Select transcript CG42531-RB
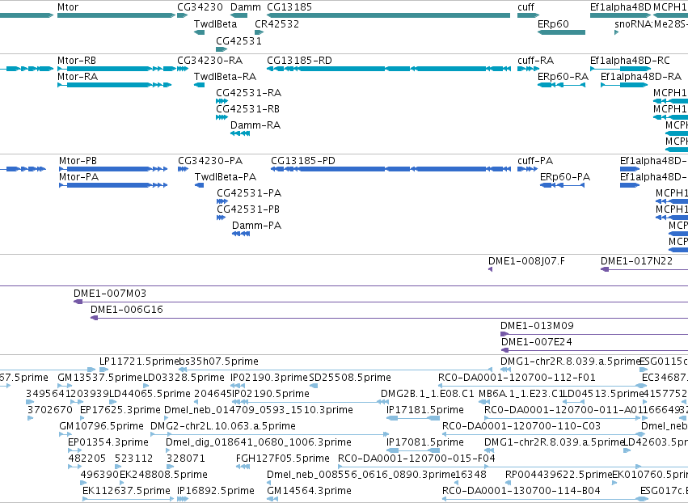Screen dimensions: 688x503 point(222,117)
